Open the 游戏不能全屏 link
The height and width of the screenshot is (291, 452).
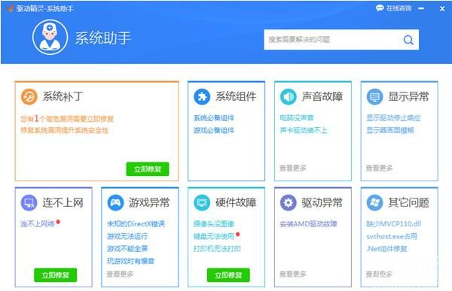[x=127, y=249]
